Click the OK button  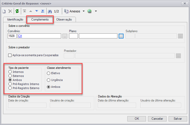137,119
